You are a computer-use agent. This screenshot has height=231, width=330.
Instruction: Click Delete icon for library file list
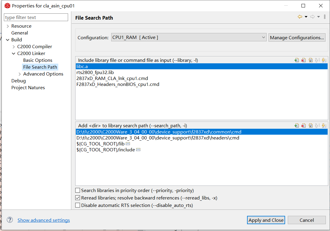click(x=304, y=60)
